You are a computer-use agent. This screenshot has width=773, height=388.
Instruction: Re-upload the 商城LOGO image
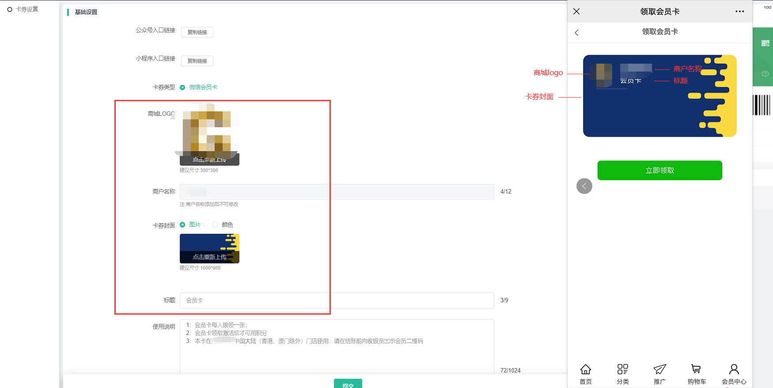[209, 160]
